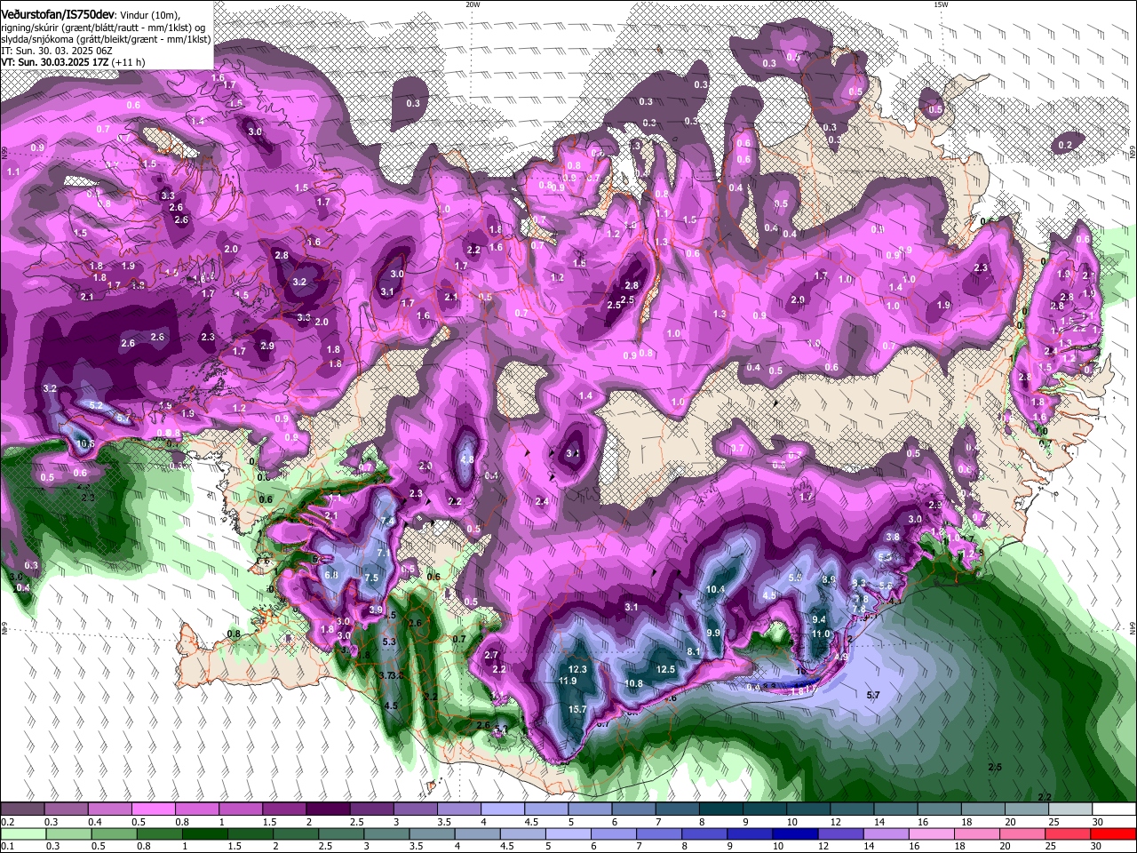Screen dimensions: 1137x853
Task: Click the 10.6 value in the west
Action: [x=84, y=443]
